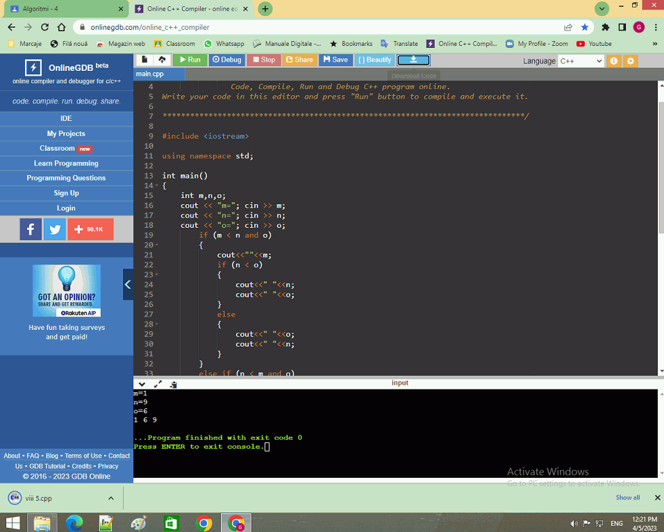Click the New File icon in toolbar
664x532 pixels.
pyautogui.click(x=144, y=60)
